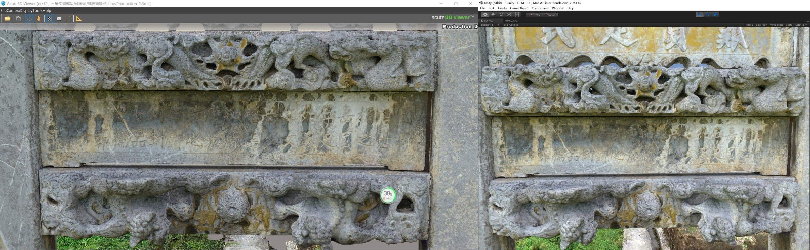810x250 pixels.
Task: Click the home view reset icon
Action: (x=19, y=19)
